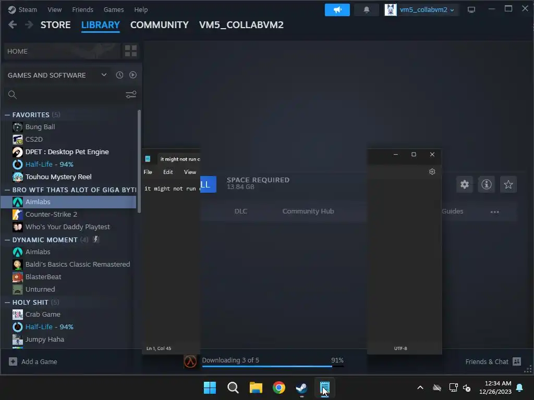Open the Steam Help menu
This screenshot has width=534, height=400.
[x=141, y=9]
